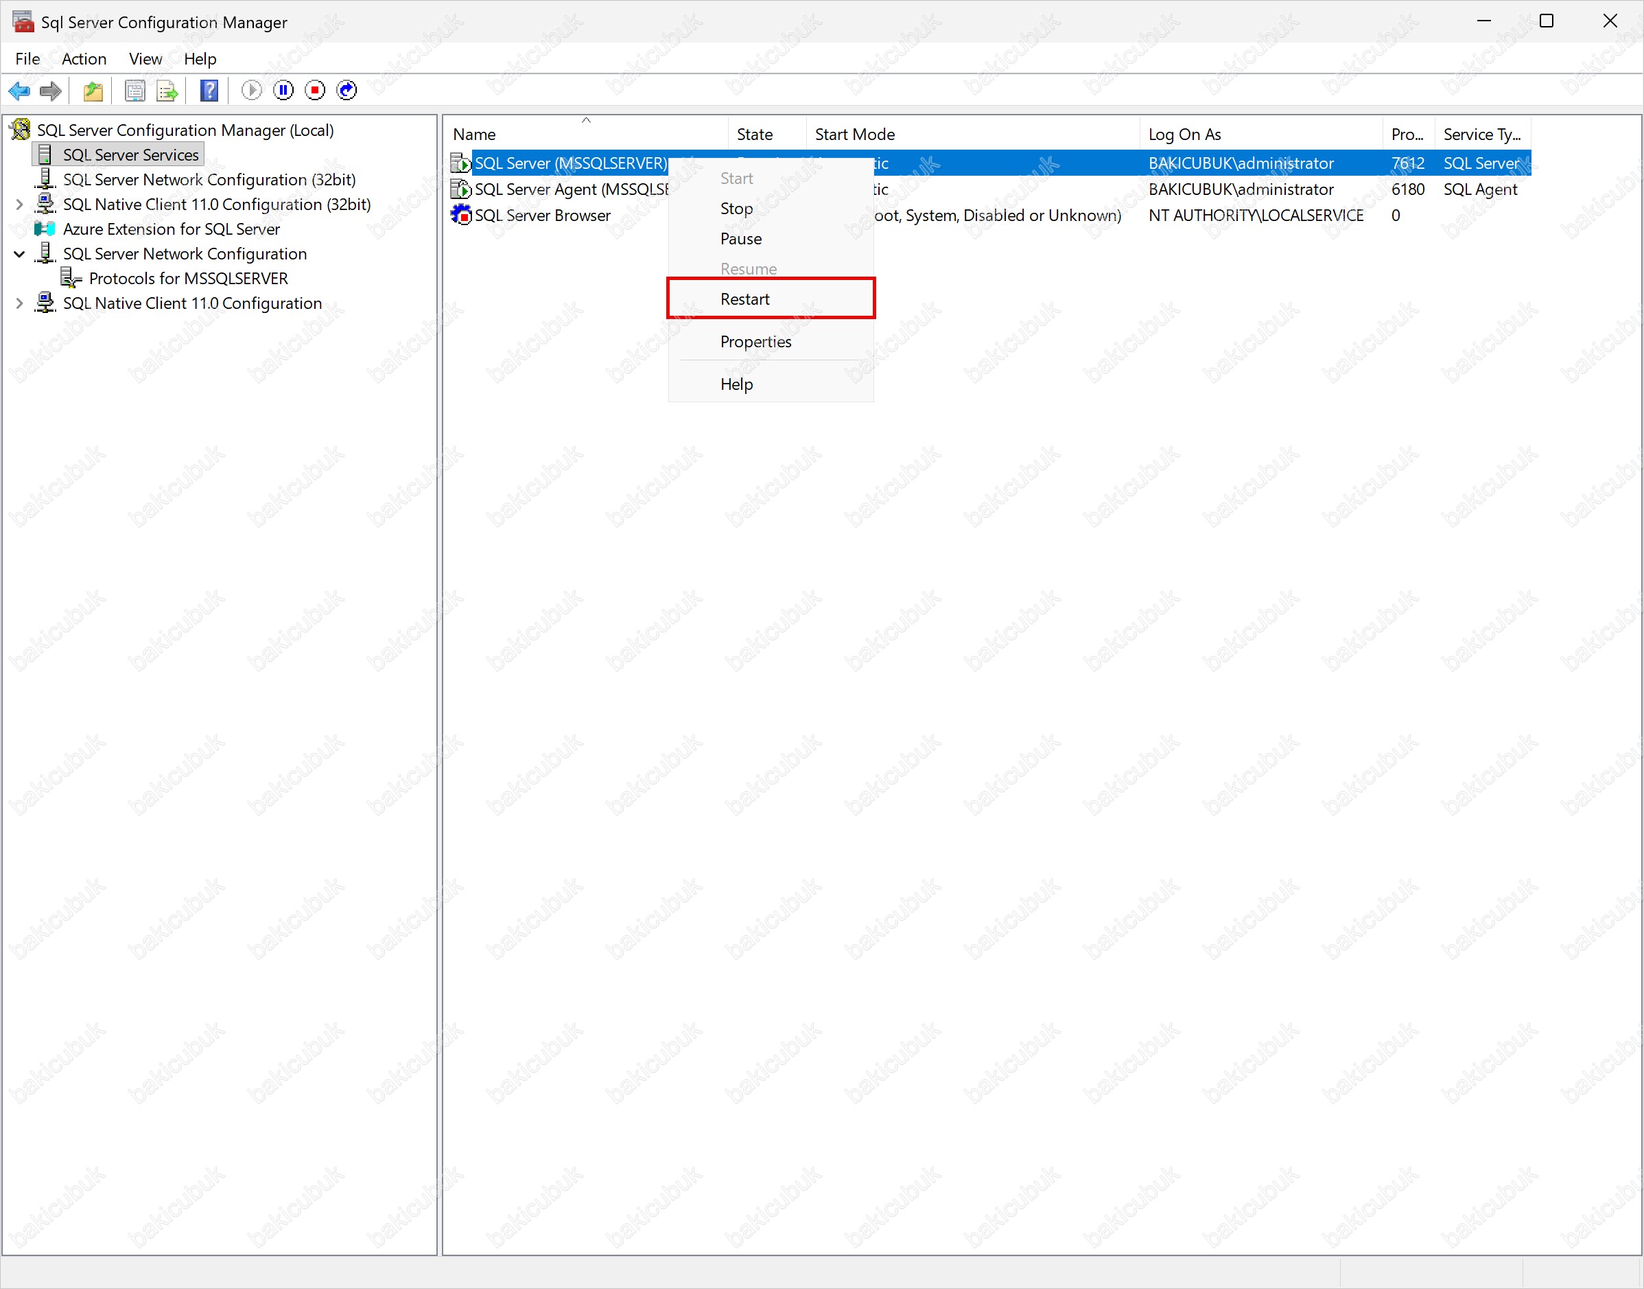Open the Help question mark toolbar icon

(x=209, y=91)
